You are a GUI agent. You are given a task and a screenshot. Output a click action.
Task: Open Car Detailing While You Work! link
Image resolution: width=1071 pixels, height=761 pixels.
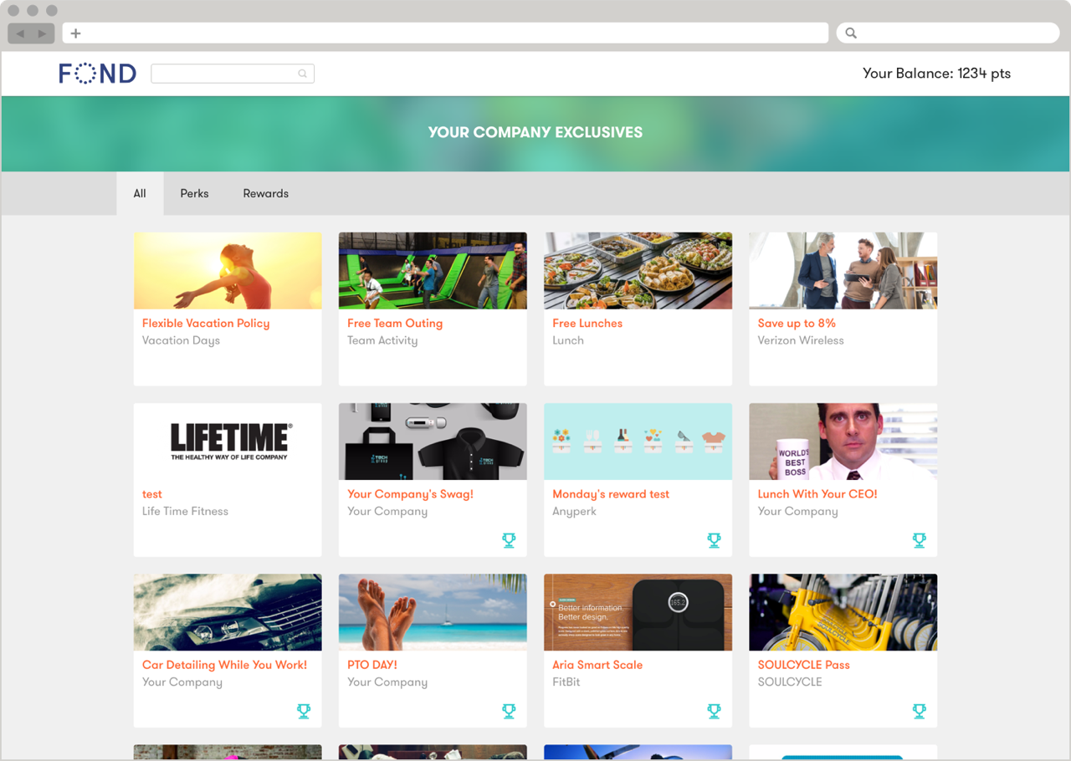tap(224, 665)
